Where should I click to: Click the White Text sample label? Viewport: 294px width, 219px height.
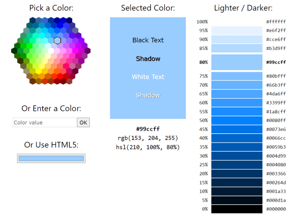tap(148, 77)
